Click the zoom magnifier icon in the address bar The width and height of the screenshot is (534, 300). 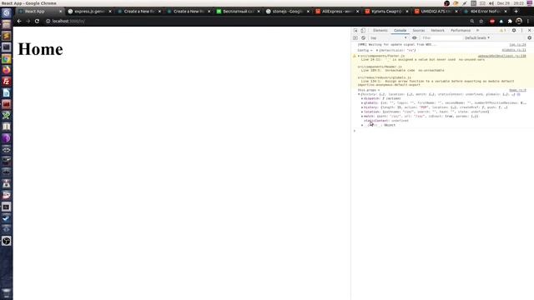[x=472, y=21]
